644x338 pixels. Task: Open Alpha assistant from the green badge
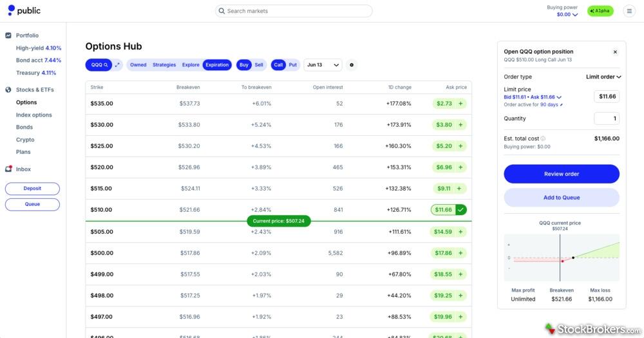pos(600,11)
